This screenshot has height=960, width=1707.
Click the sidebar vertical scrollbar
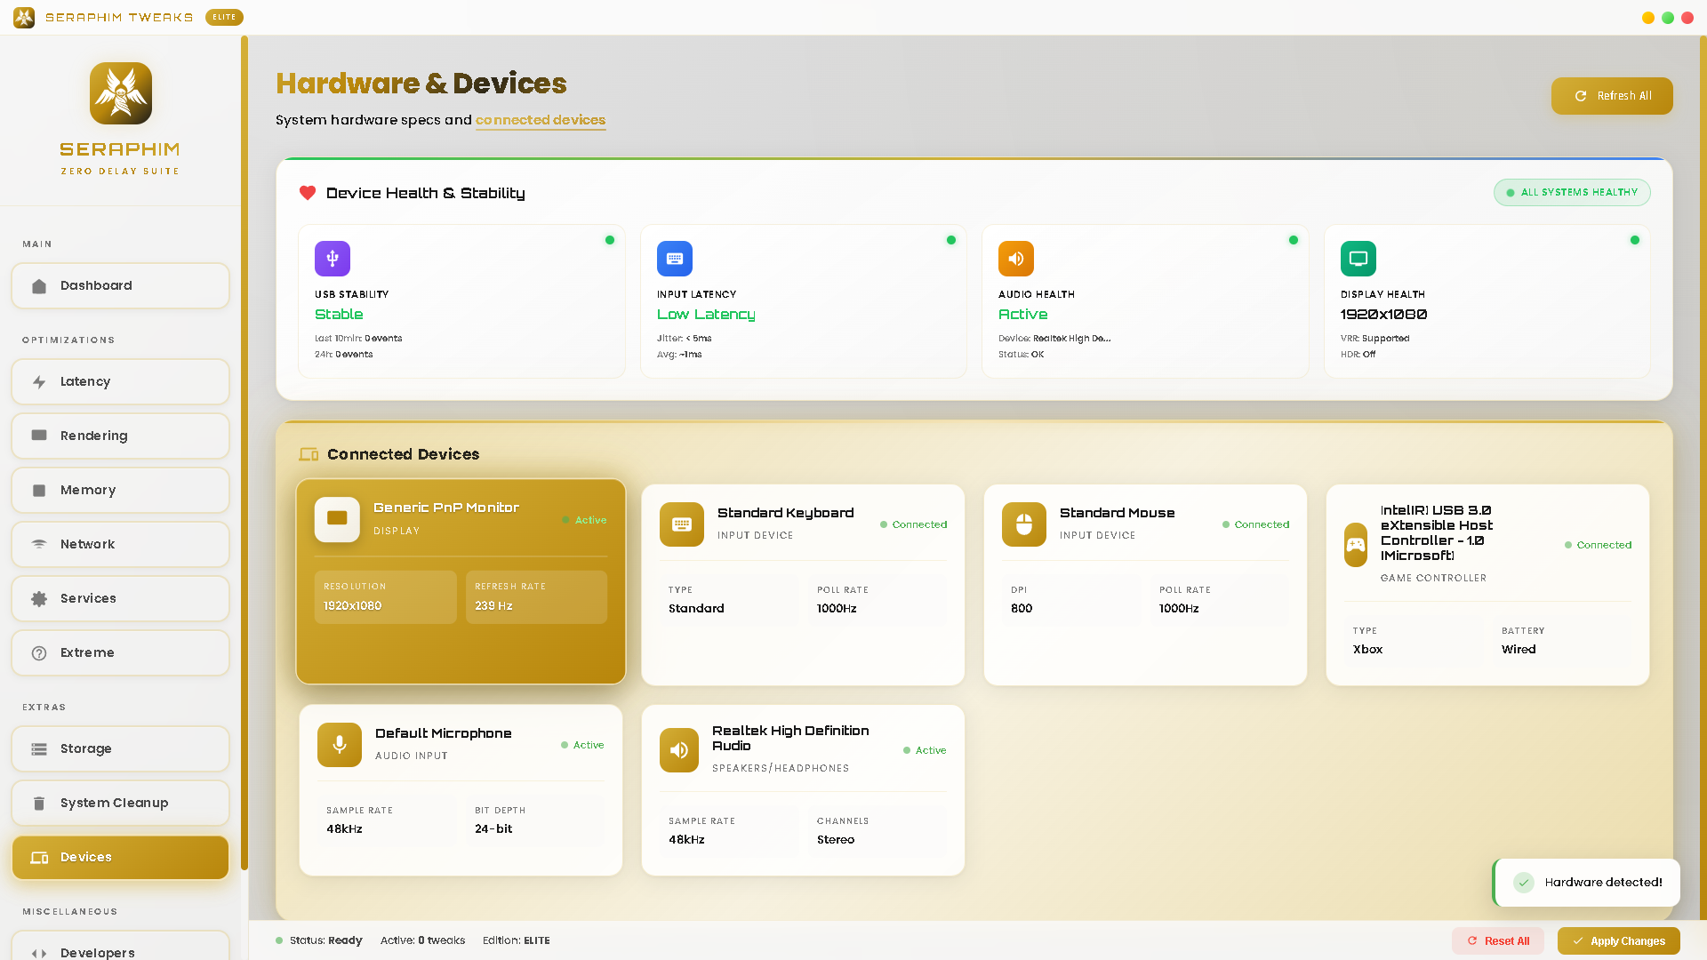pos(244,453)
